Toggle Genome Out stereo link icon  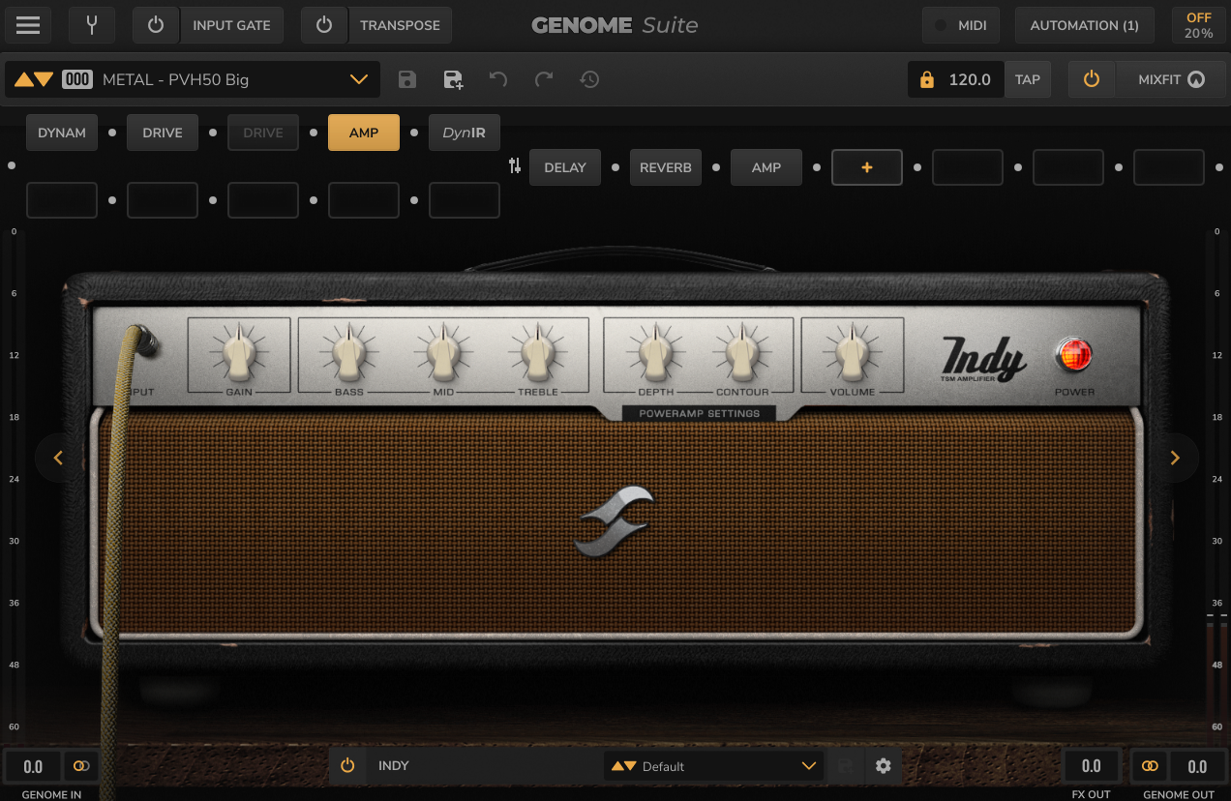(1150, 766)
